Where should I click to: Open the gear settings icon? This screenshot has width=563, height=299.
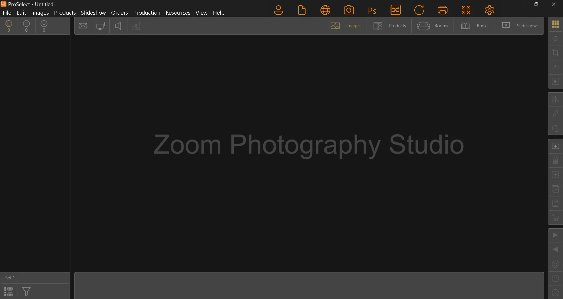(x=489, y=10)
